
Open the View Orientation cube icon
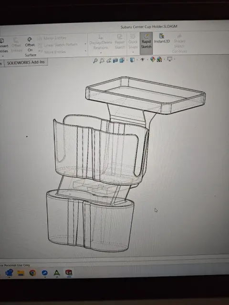point(122,60)
